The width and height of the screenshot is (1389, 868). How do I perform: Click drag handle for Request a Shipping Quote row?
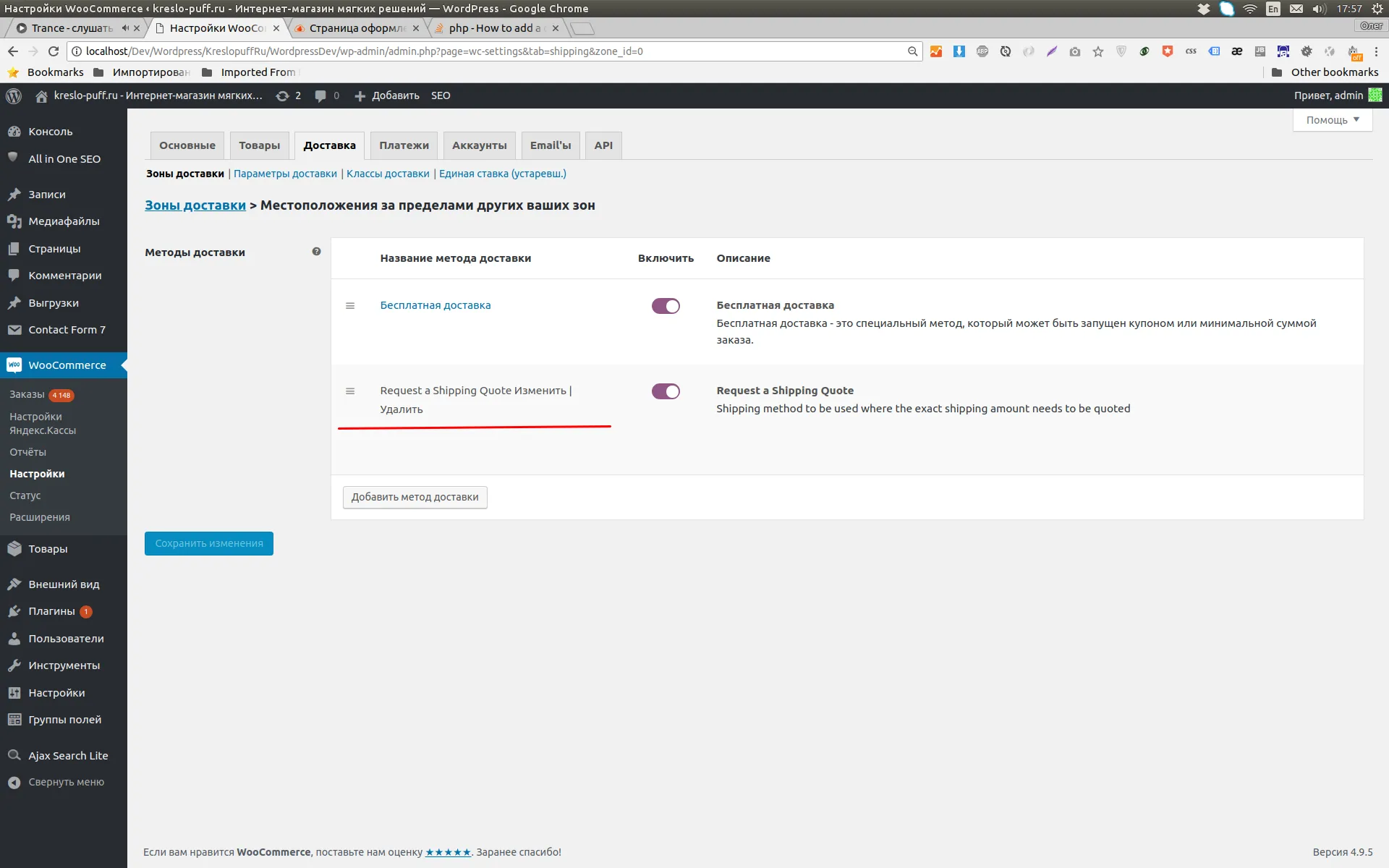coord(350,391)
